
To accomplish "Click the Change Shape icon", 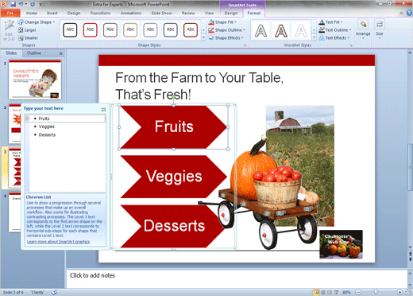I will coord(21,22).
